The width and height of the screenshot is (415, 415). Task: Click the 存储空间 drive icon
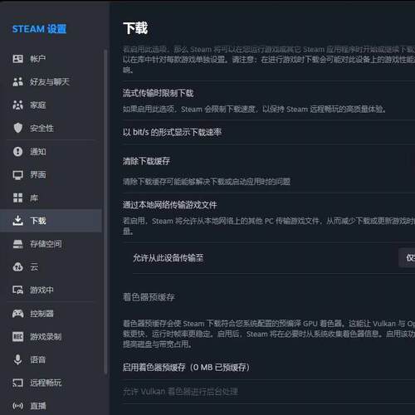17,244
